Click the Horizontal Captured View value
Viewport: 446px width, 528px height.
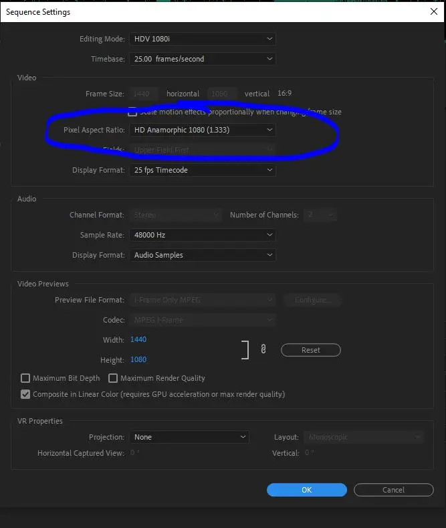pyautogui.click(x=134, y=453)
